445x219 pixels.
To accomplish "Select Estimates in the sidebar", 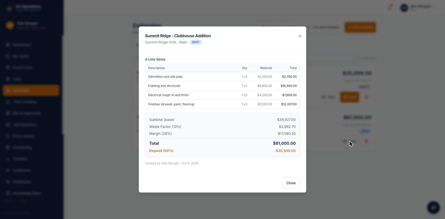I will tap(31, 91).
